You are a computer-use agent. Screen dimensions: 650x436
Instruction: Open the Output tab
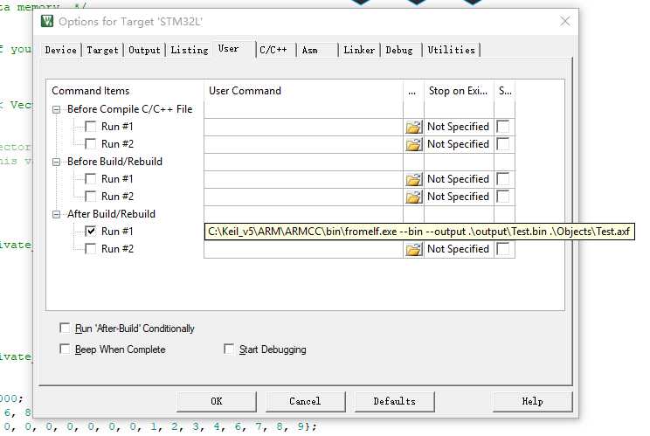(x=144, y=50)
